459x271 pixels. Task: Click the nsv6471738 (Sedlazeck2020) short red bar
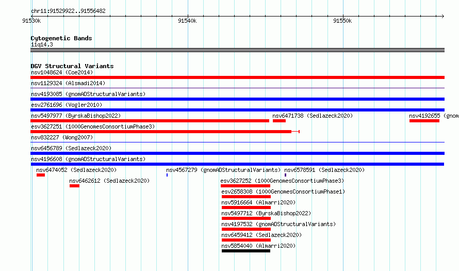(279, 121)
